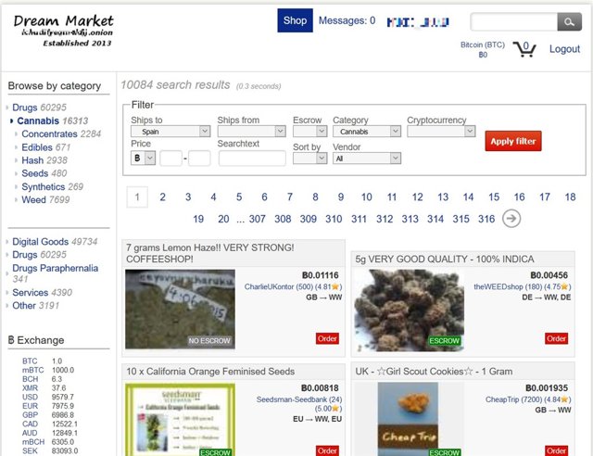
Task: Open the Services category
Action: 31,293
